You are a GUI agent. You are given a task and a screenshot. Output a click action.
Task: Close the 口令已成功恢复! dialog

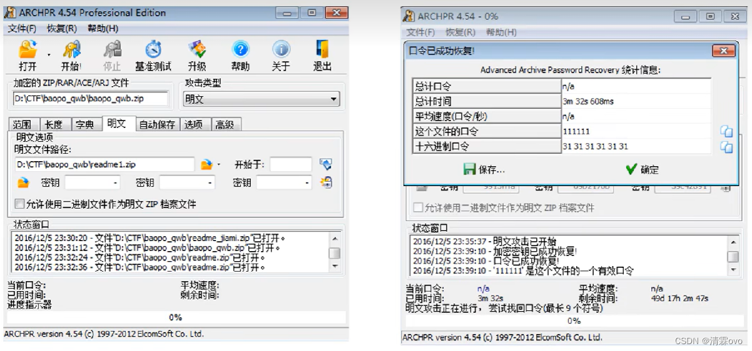coord(724,51)
